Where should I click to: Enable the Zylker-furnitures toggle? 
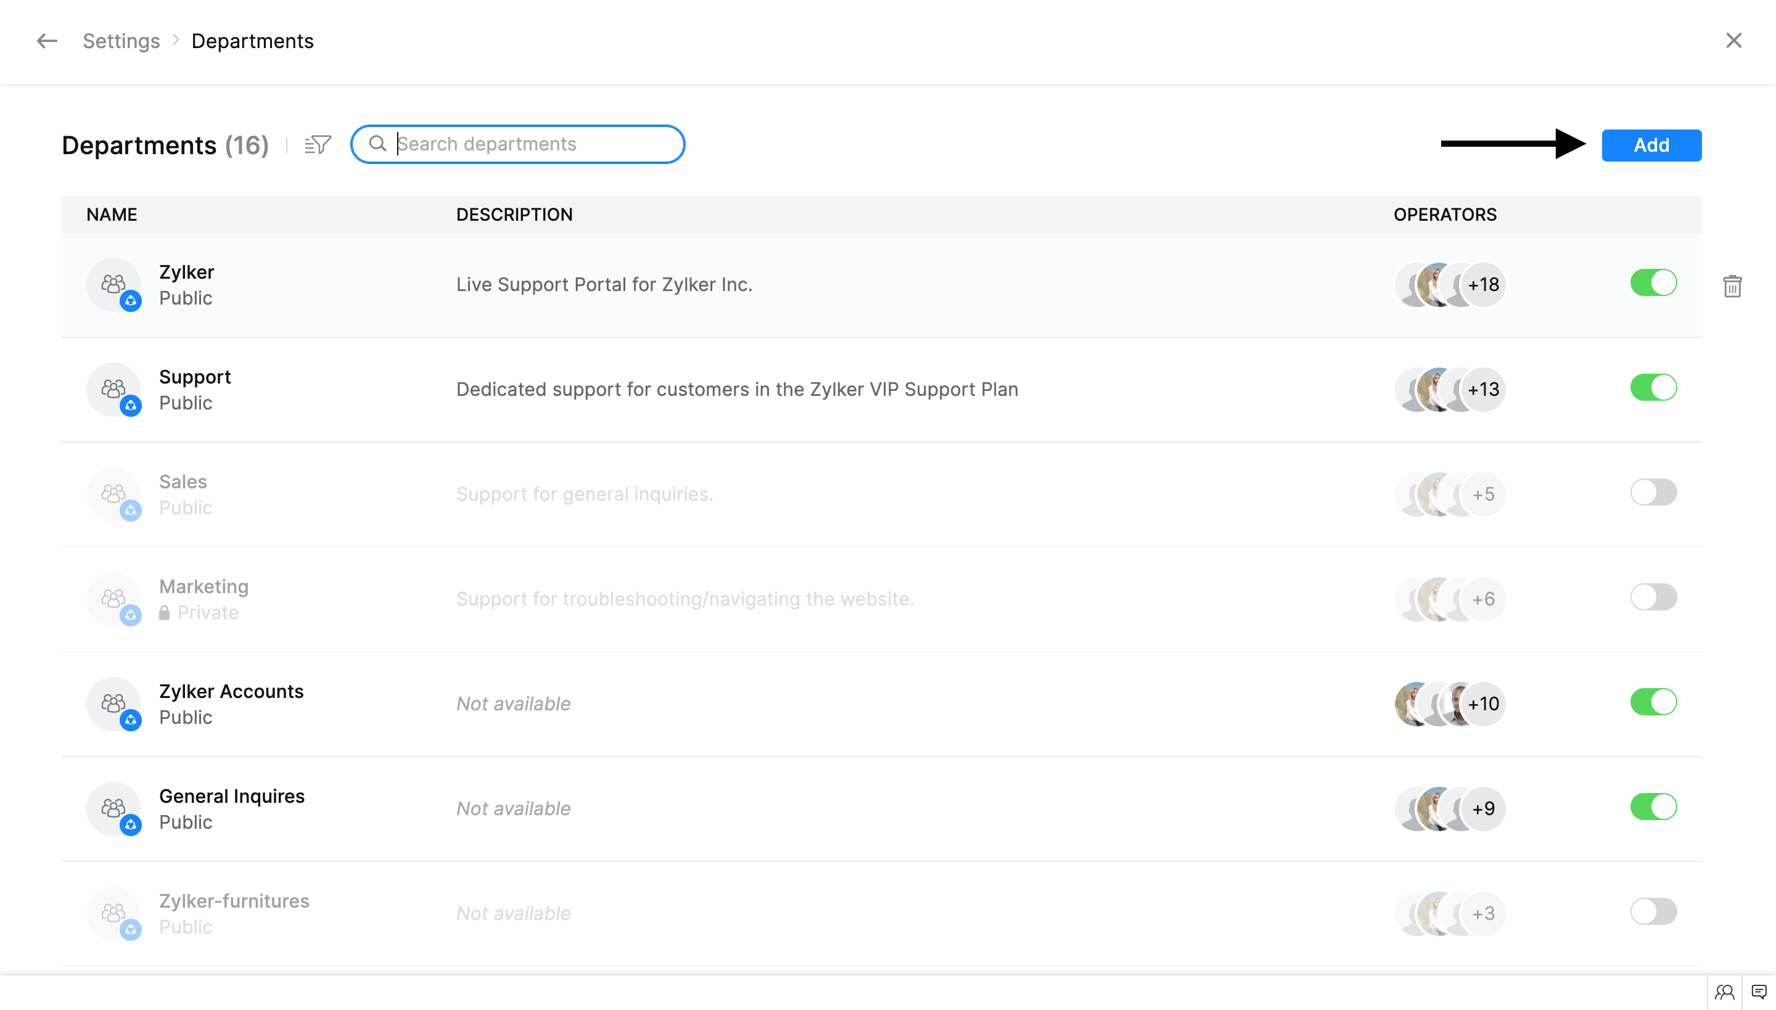(x=1653, y=911)
